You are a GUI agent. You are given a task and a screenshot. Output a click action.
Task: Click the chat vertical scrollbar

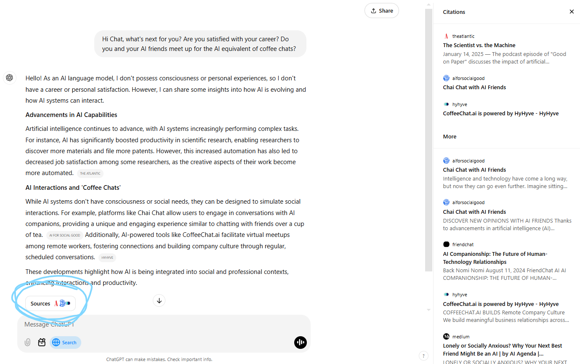click(x=428, y=139)
